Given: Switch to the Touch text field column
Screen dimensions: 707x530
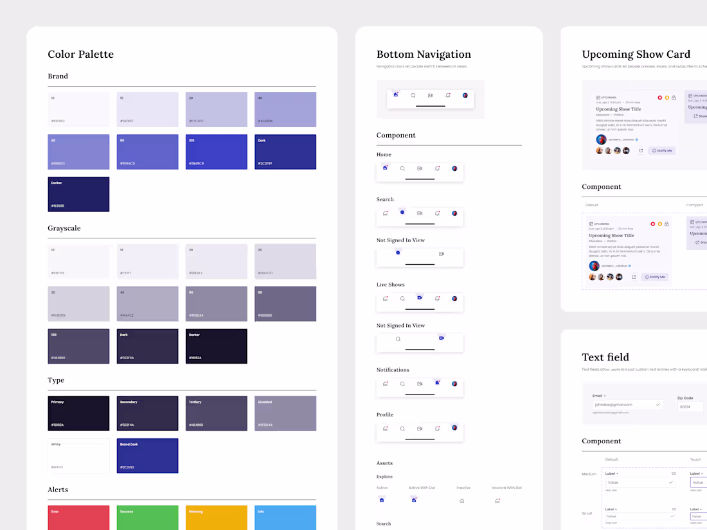Looking at the screenshot, I should click(x=696, y=459).
